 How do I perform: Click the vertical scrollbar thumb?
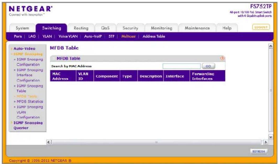click(x=271, y=90)
